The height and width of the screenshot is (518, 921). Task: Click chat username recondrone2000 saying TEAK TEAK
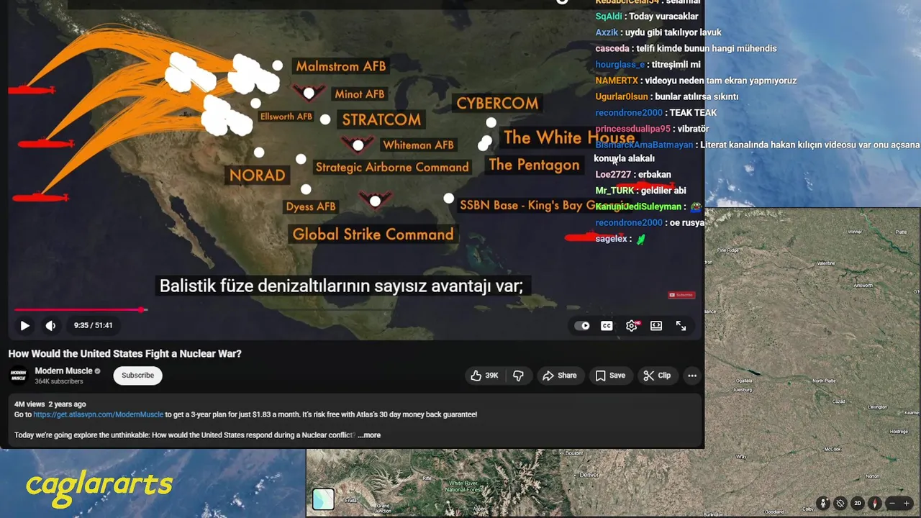click(x=629, y=113)
